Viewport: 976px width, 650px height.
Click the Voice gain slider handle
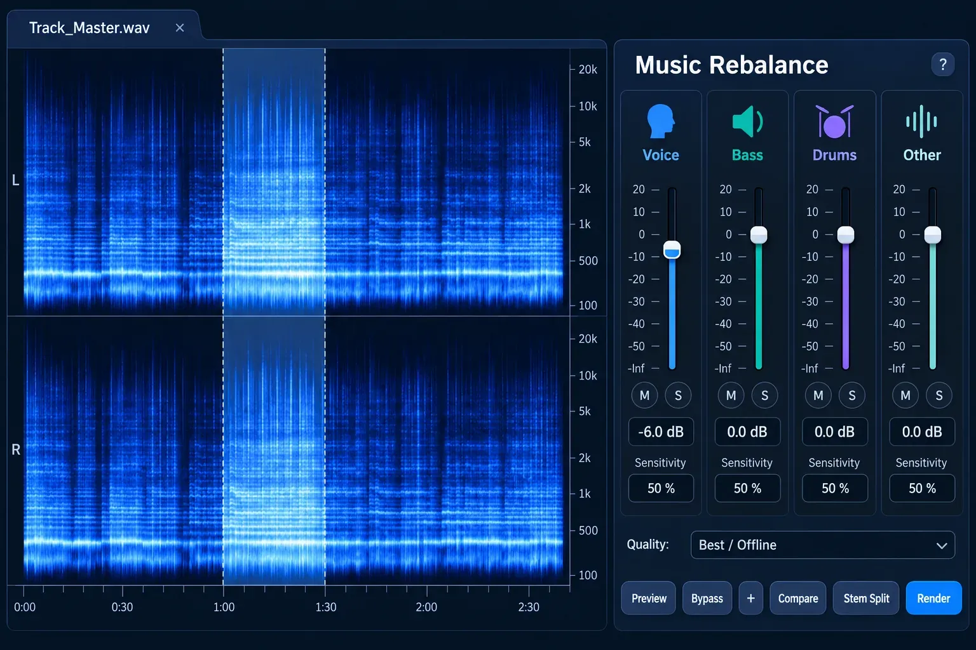pos(672,249)
